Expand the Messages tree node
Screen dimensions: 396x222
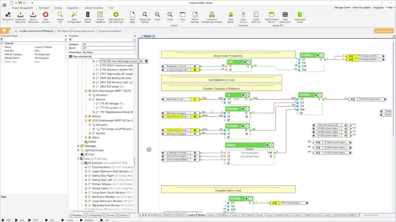[x=78, y=146]
